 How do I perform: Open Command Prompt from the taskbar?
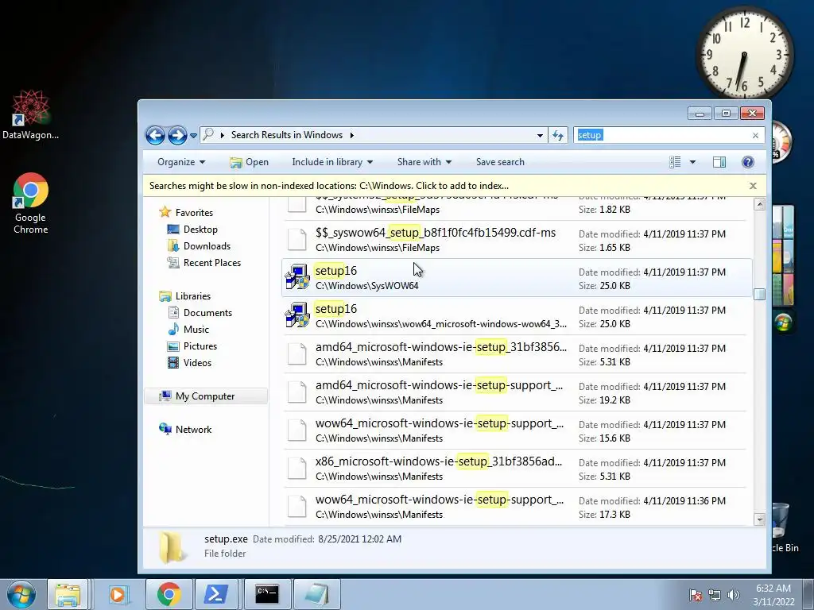coord(267,594)
